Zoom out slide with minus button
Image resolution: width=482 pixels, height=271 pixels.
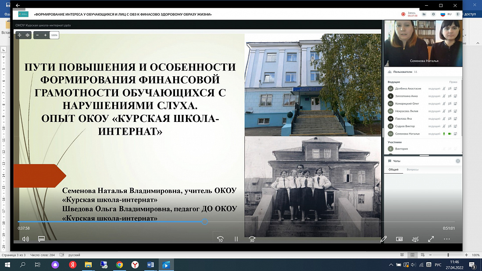[37, 35]
